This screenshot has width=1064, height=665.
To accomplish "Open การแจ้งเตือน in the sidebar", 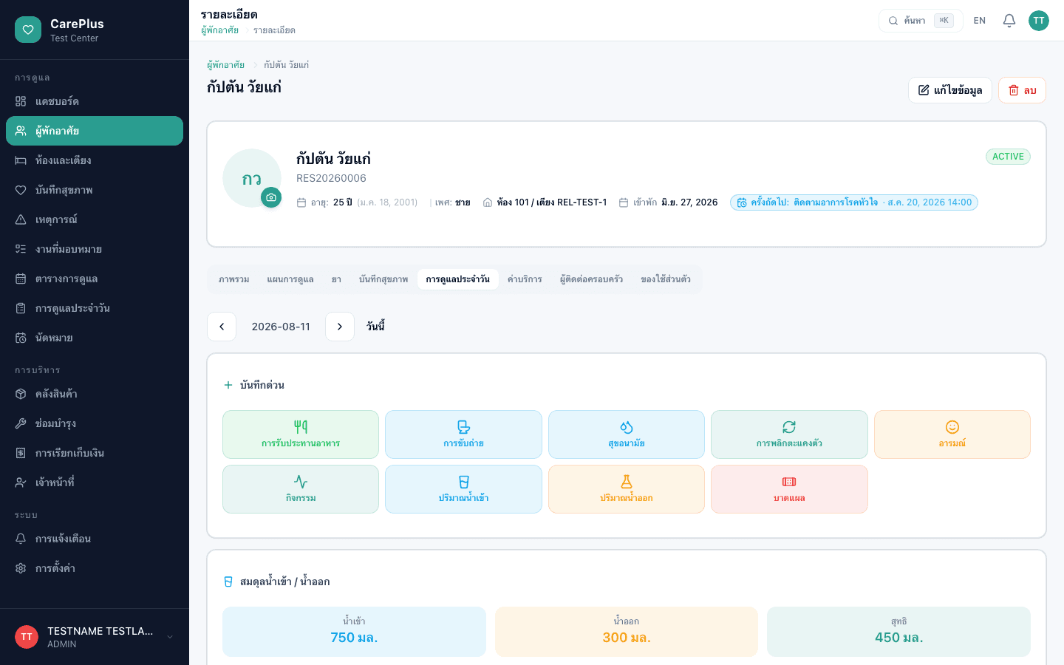I will click(x=95, y=539).
